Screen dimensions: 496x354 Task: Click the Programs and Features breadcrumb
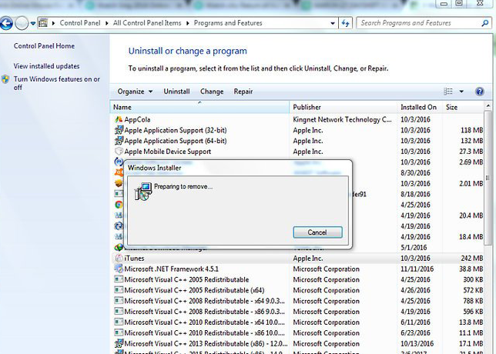coord(228,23)
